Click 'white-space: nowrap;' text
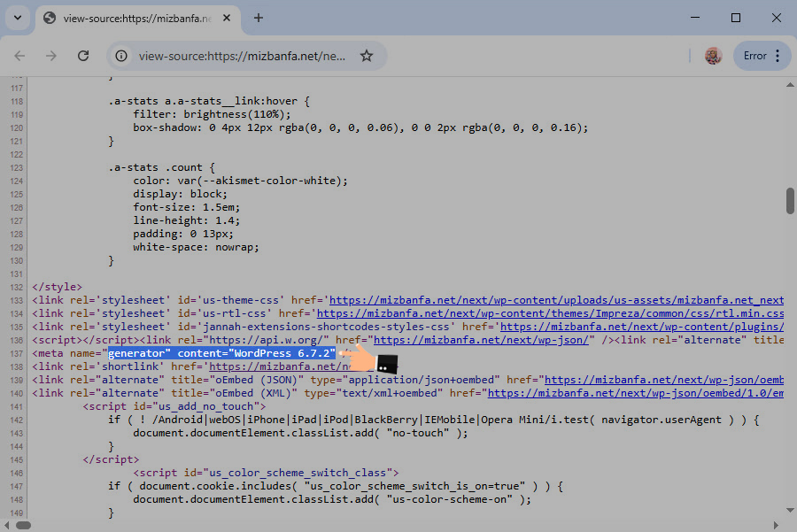The image size is (797, 532). tap(197, 248)
